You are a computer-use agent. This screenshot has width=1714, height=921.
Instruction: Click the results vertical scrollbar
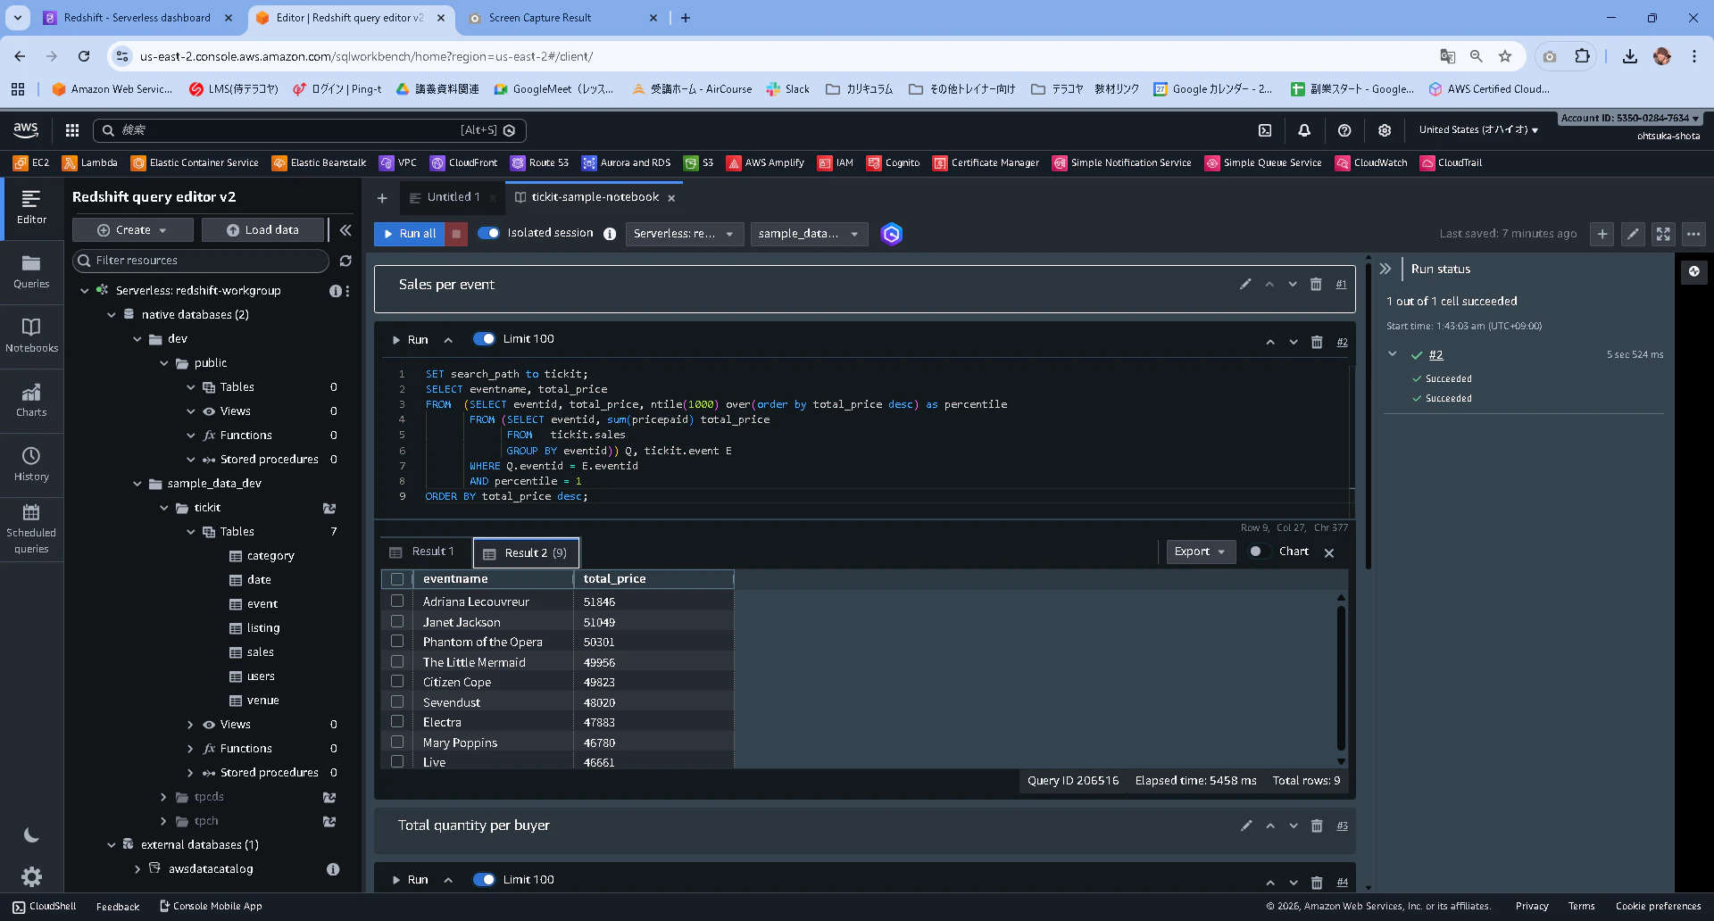click(1341, 678)
